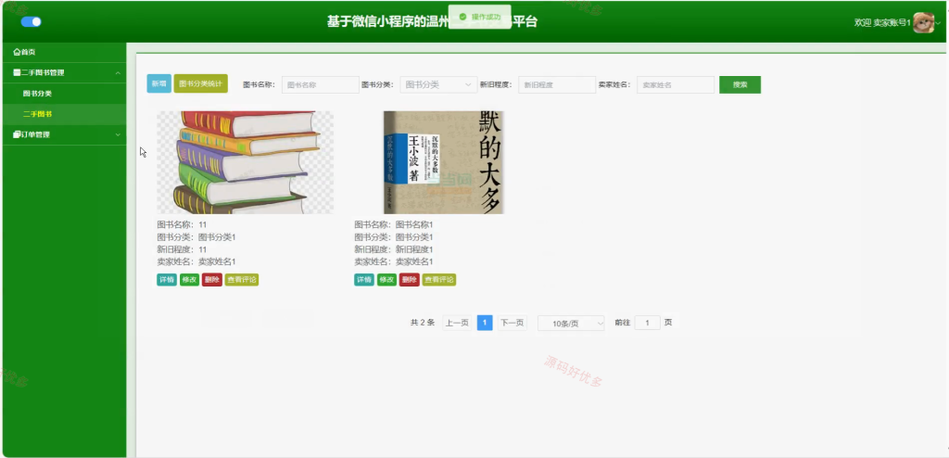Open the 图书分类统计 button
The height and width of the screenshot is (458, 949).
click(201, 83)
